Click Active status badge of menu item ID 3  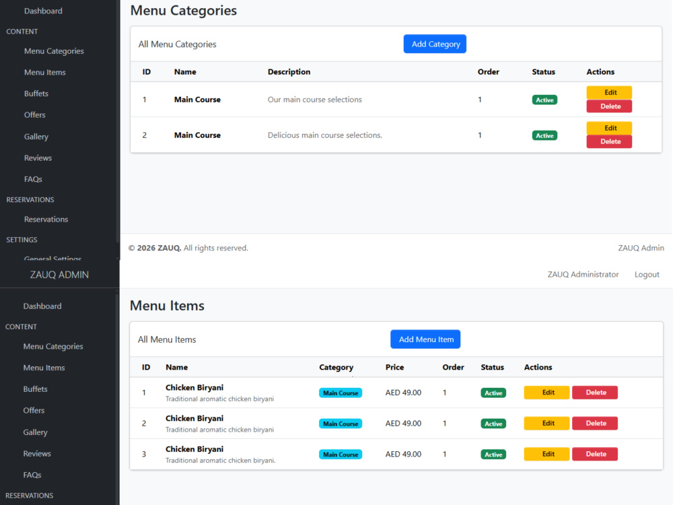(x=493, y=454)
